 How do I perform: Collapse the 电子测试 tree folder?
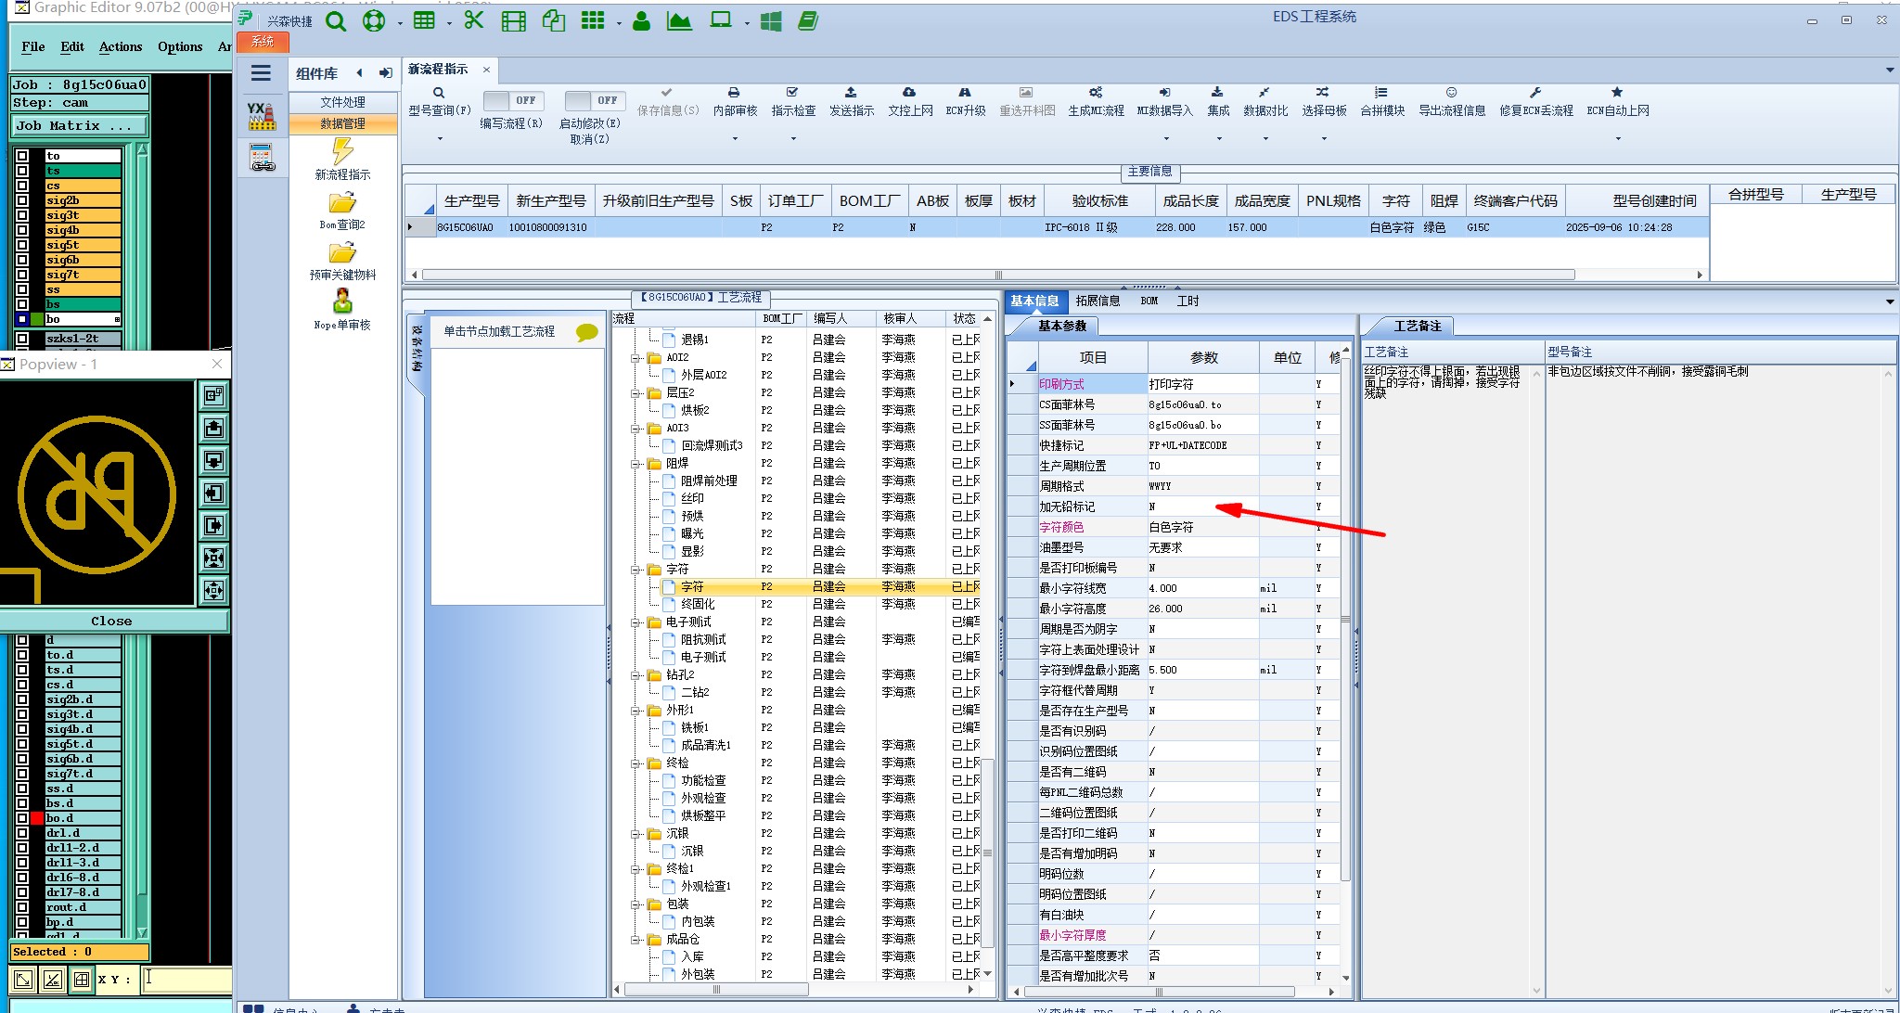(637, 622)
